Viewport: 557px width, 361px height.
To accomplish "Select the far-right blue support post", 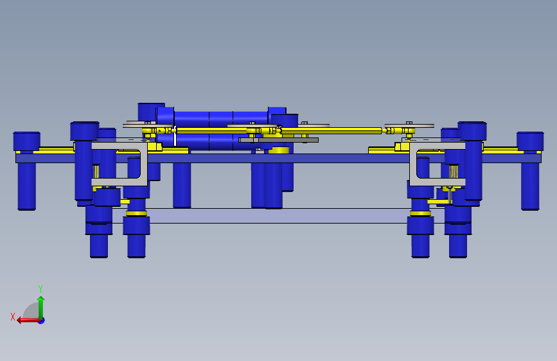I will click(530, 172).
